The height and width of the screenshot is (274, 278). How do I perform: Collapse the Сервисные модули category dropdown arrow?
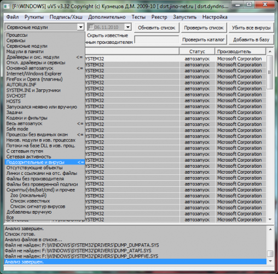80,27
